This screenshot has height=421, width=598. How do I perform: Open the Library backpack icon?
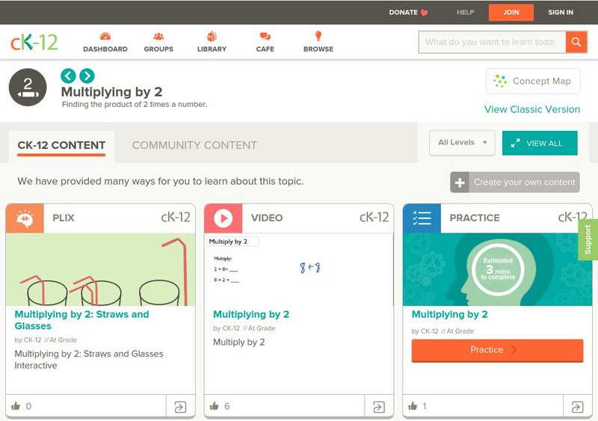point(212,37)
